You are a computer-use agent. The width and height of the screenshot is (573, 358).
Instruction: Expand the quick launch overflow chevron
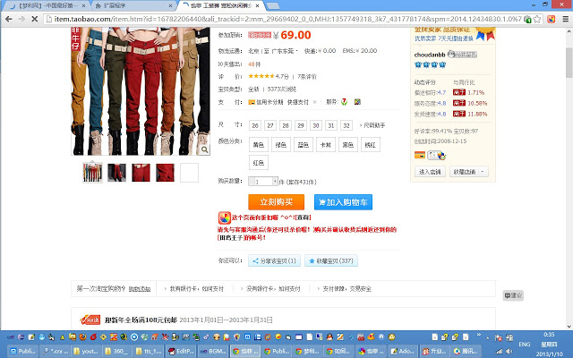click(478, 335)
